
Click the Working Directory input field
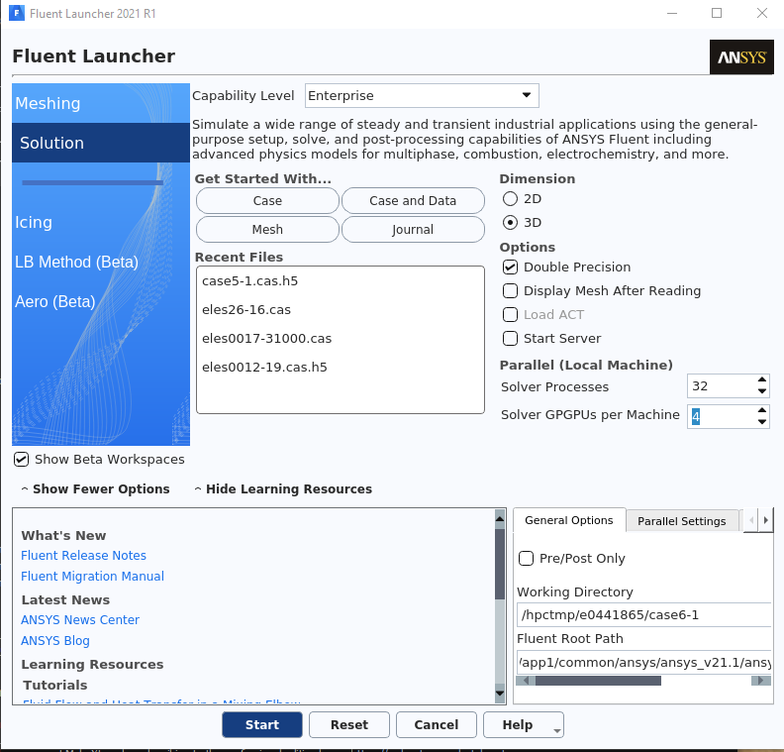pyautogui.click(x=644, y=615)
